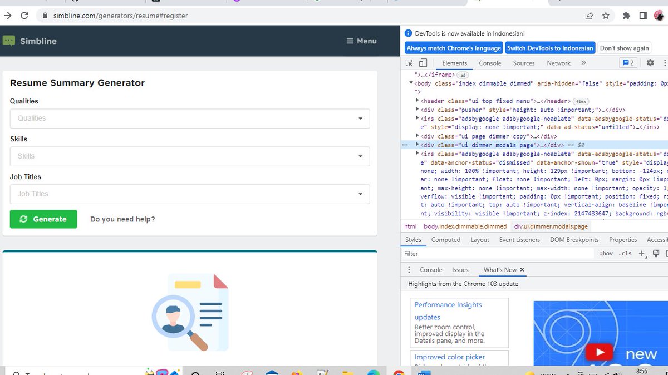The height and width of the screenshot is (375, 668).
Task: Open the Properties tab
Action: [623, 240]
